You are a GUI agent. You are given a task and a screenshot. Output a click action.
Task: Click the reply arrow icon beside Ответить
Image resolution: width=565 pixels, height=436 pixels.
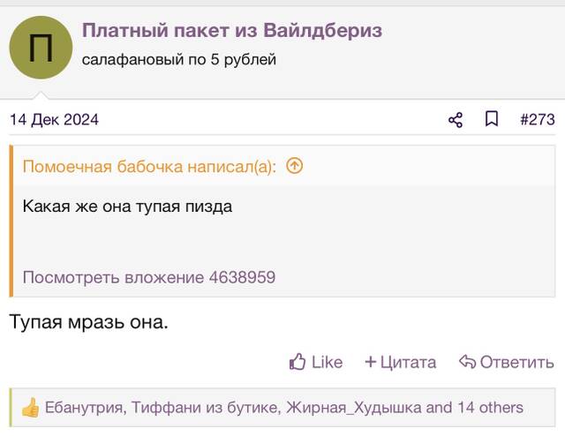coord(468,361)
